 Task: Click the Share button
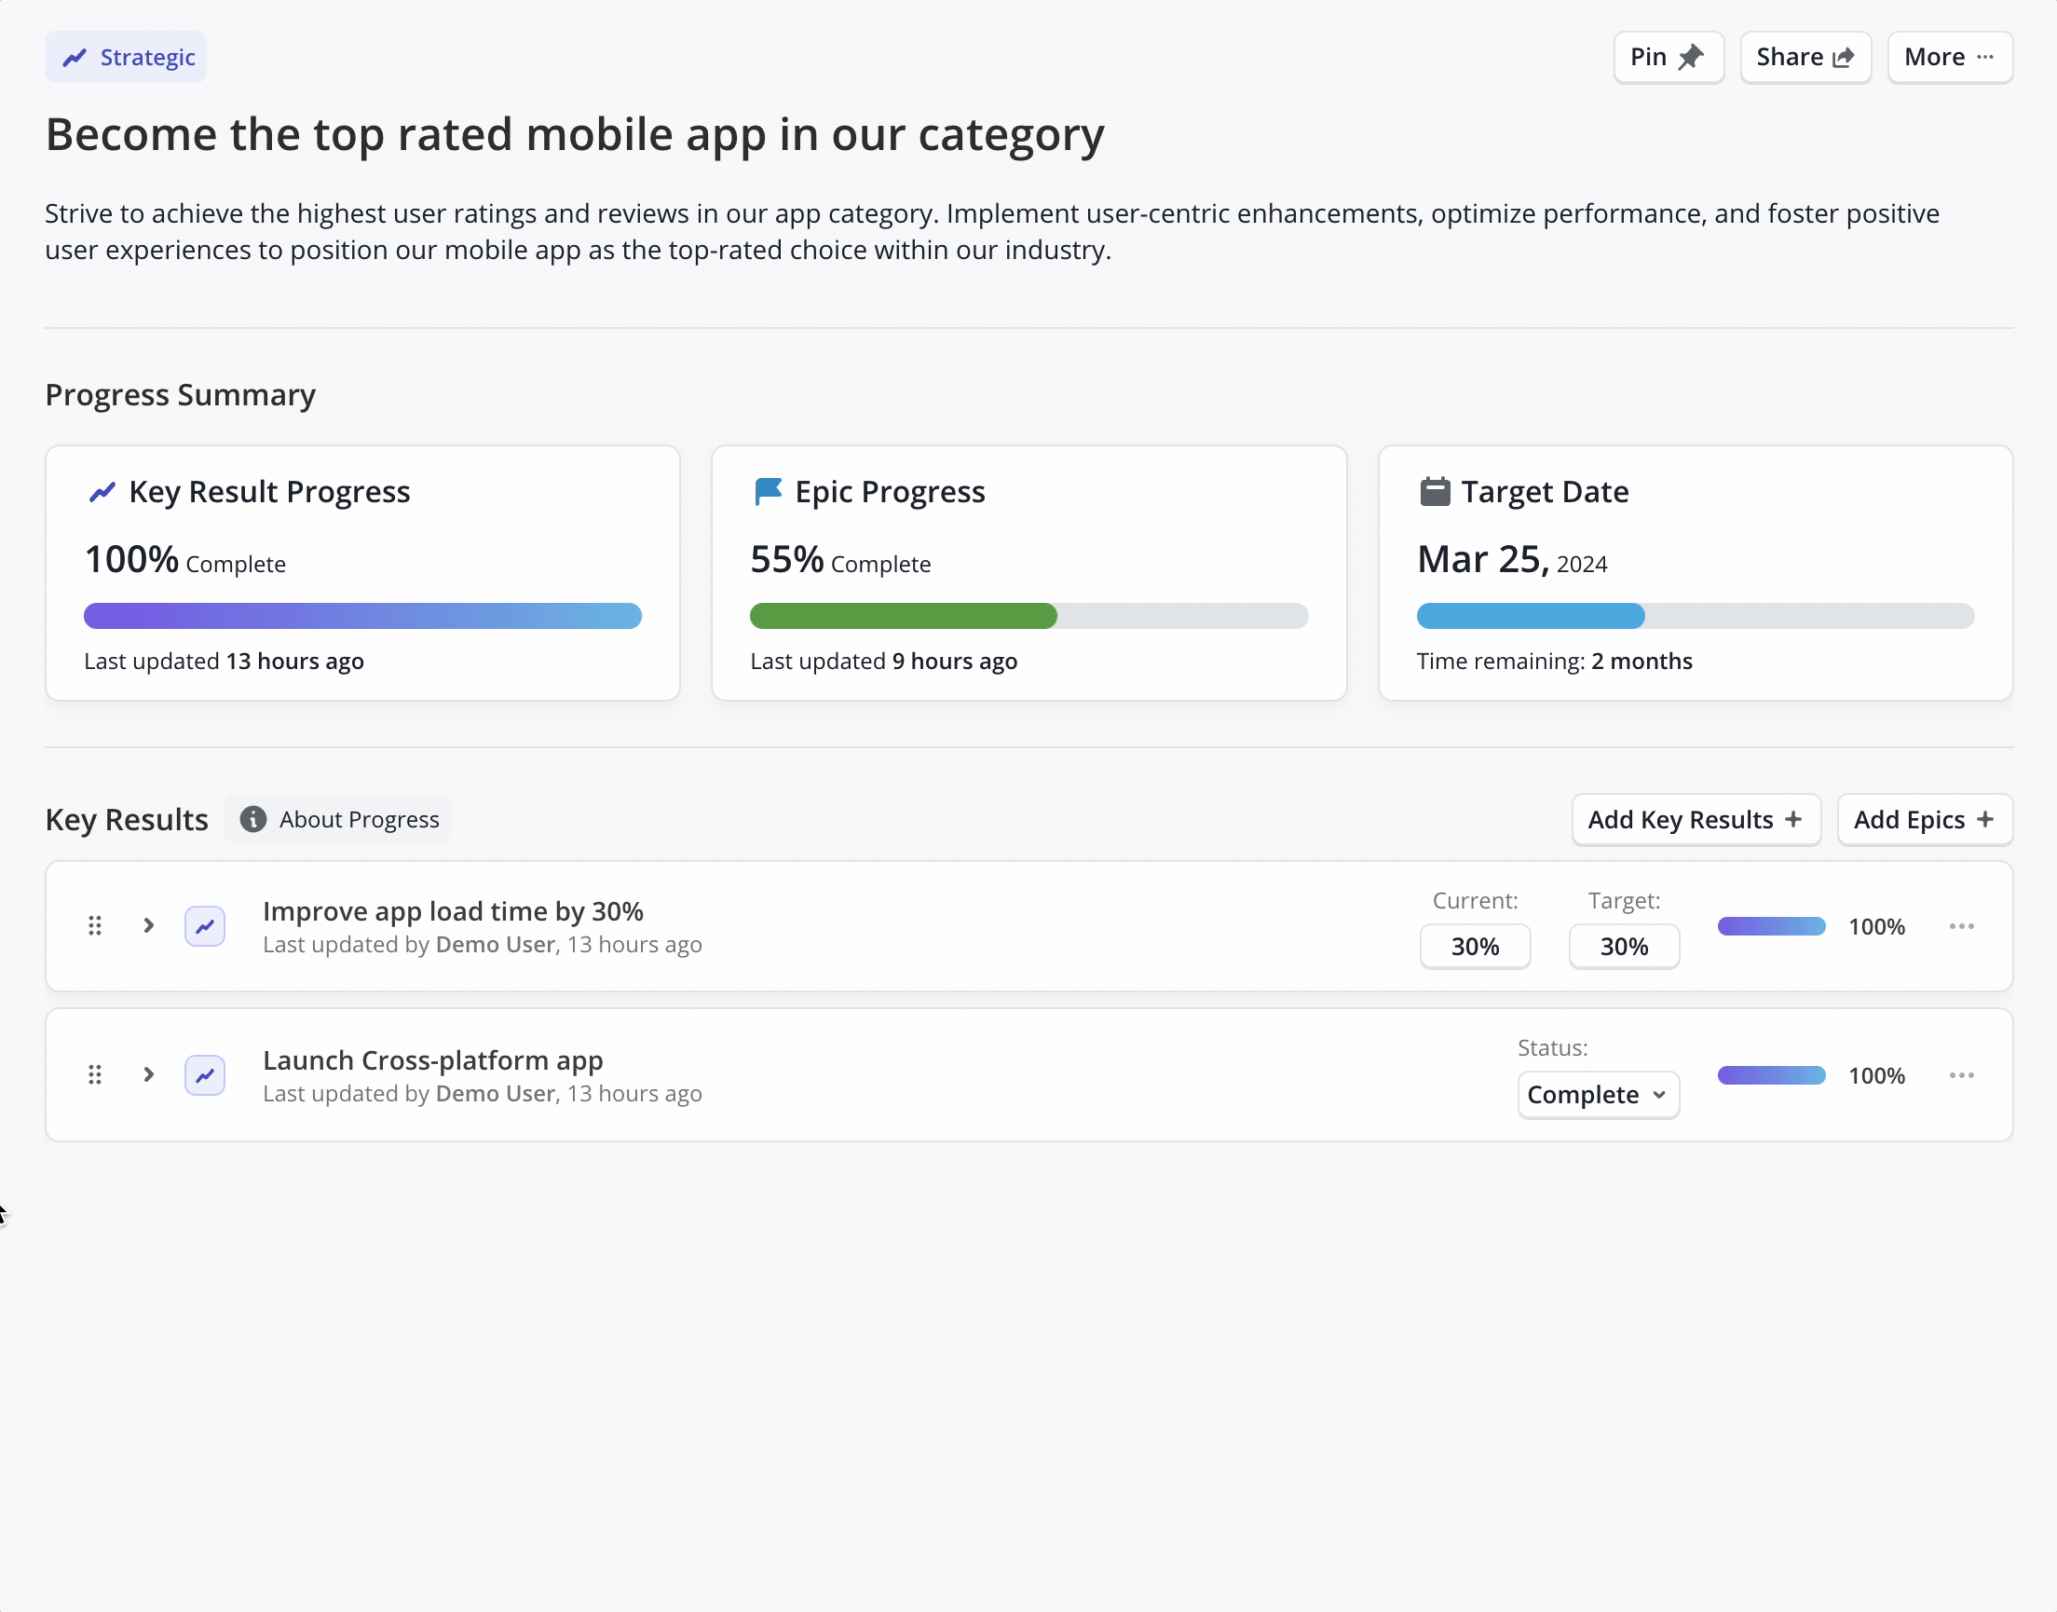tap(1805, 58)
